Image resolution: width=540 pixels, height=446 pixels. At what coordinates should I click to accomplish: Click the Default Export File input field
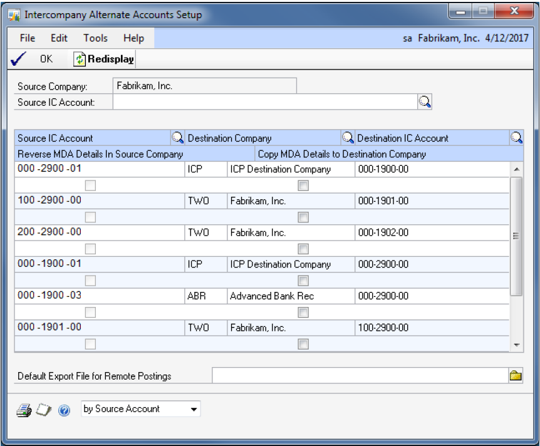coord(360,376)
